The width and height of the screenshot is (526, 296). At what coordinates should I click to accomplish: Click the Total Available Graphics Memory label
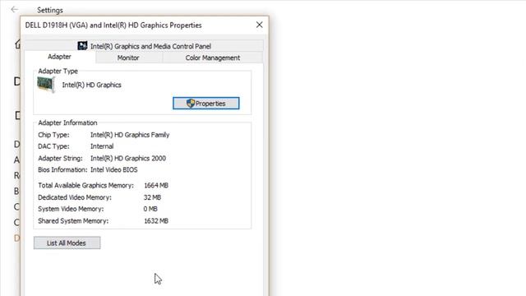[85, 185]
